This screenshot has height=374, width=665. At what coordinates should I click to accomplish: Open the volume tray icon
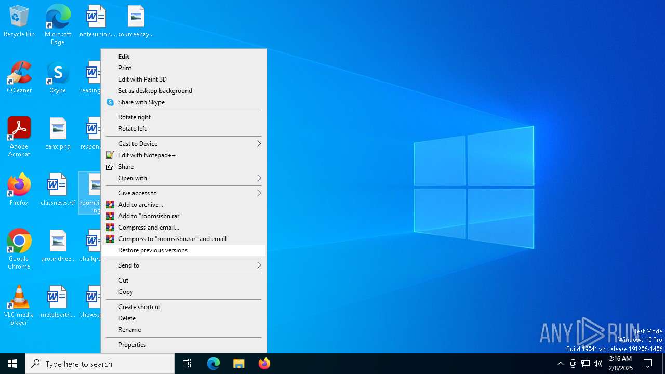[598, 364]
